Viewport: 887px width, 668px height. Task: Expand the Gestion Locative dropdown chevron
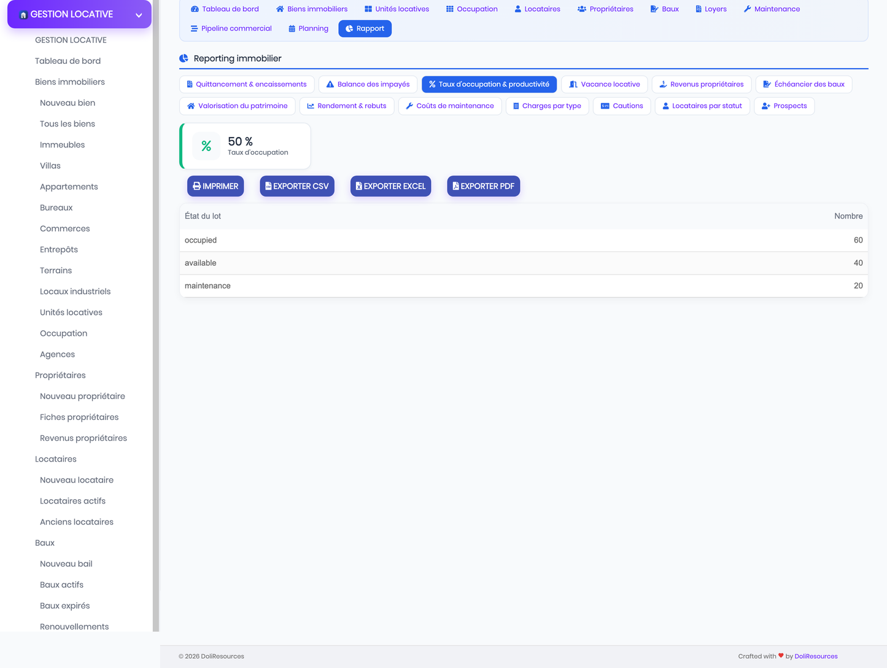coord(139,15)
